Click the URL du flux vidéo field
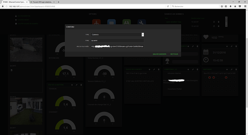248x135 pixels. click(x=117, y=47)
